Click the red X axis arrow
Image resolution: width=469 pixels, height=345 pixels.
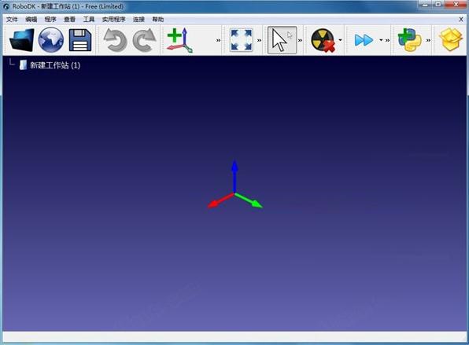[x=221, y=200]
